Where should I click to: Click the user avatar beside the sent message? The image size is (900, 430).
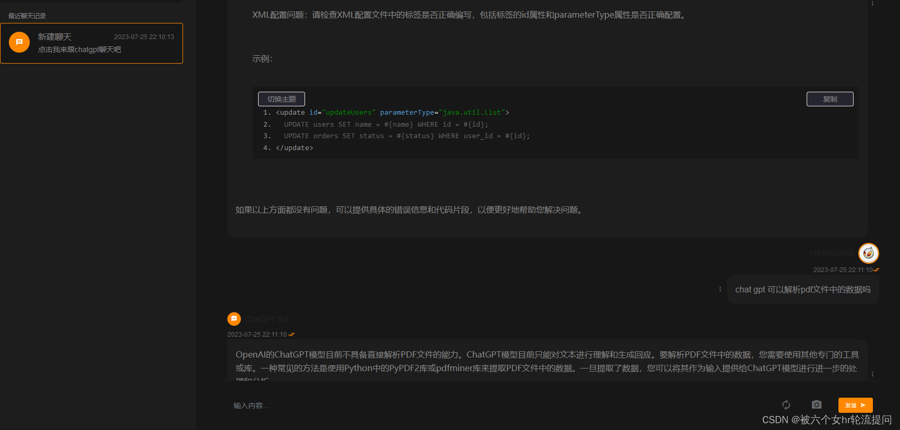point(869,253)
